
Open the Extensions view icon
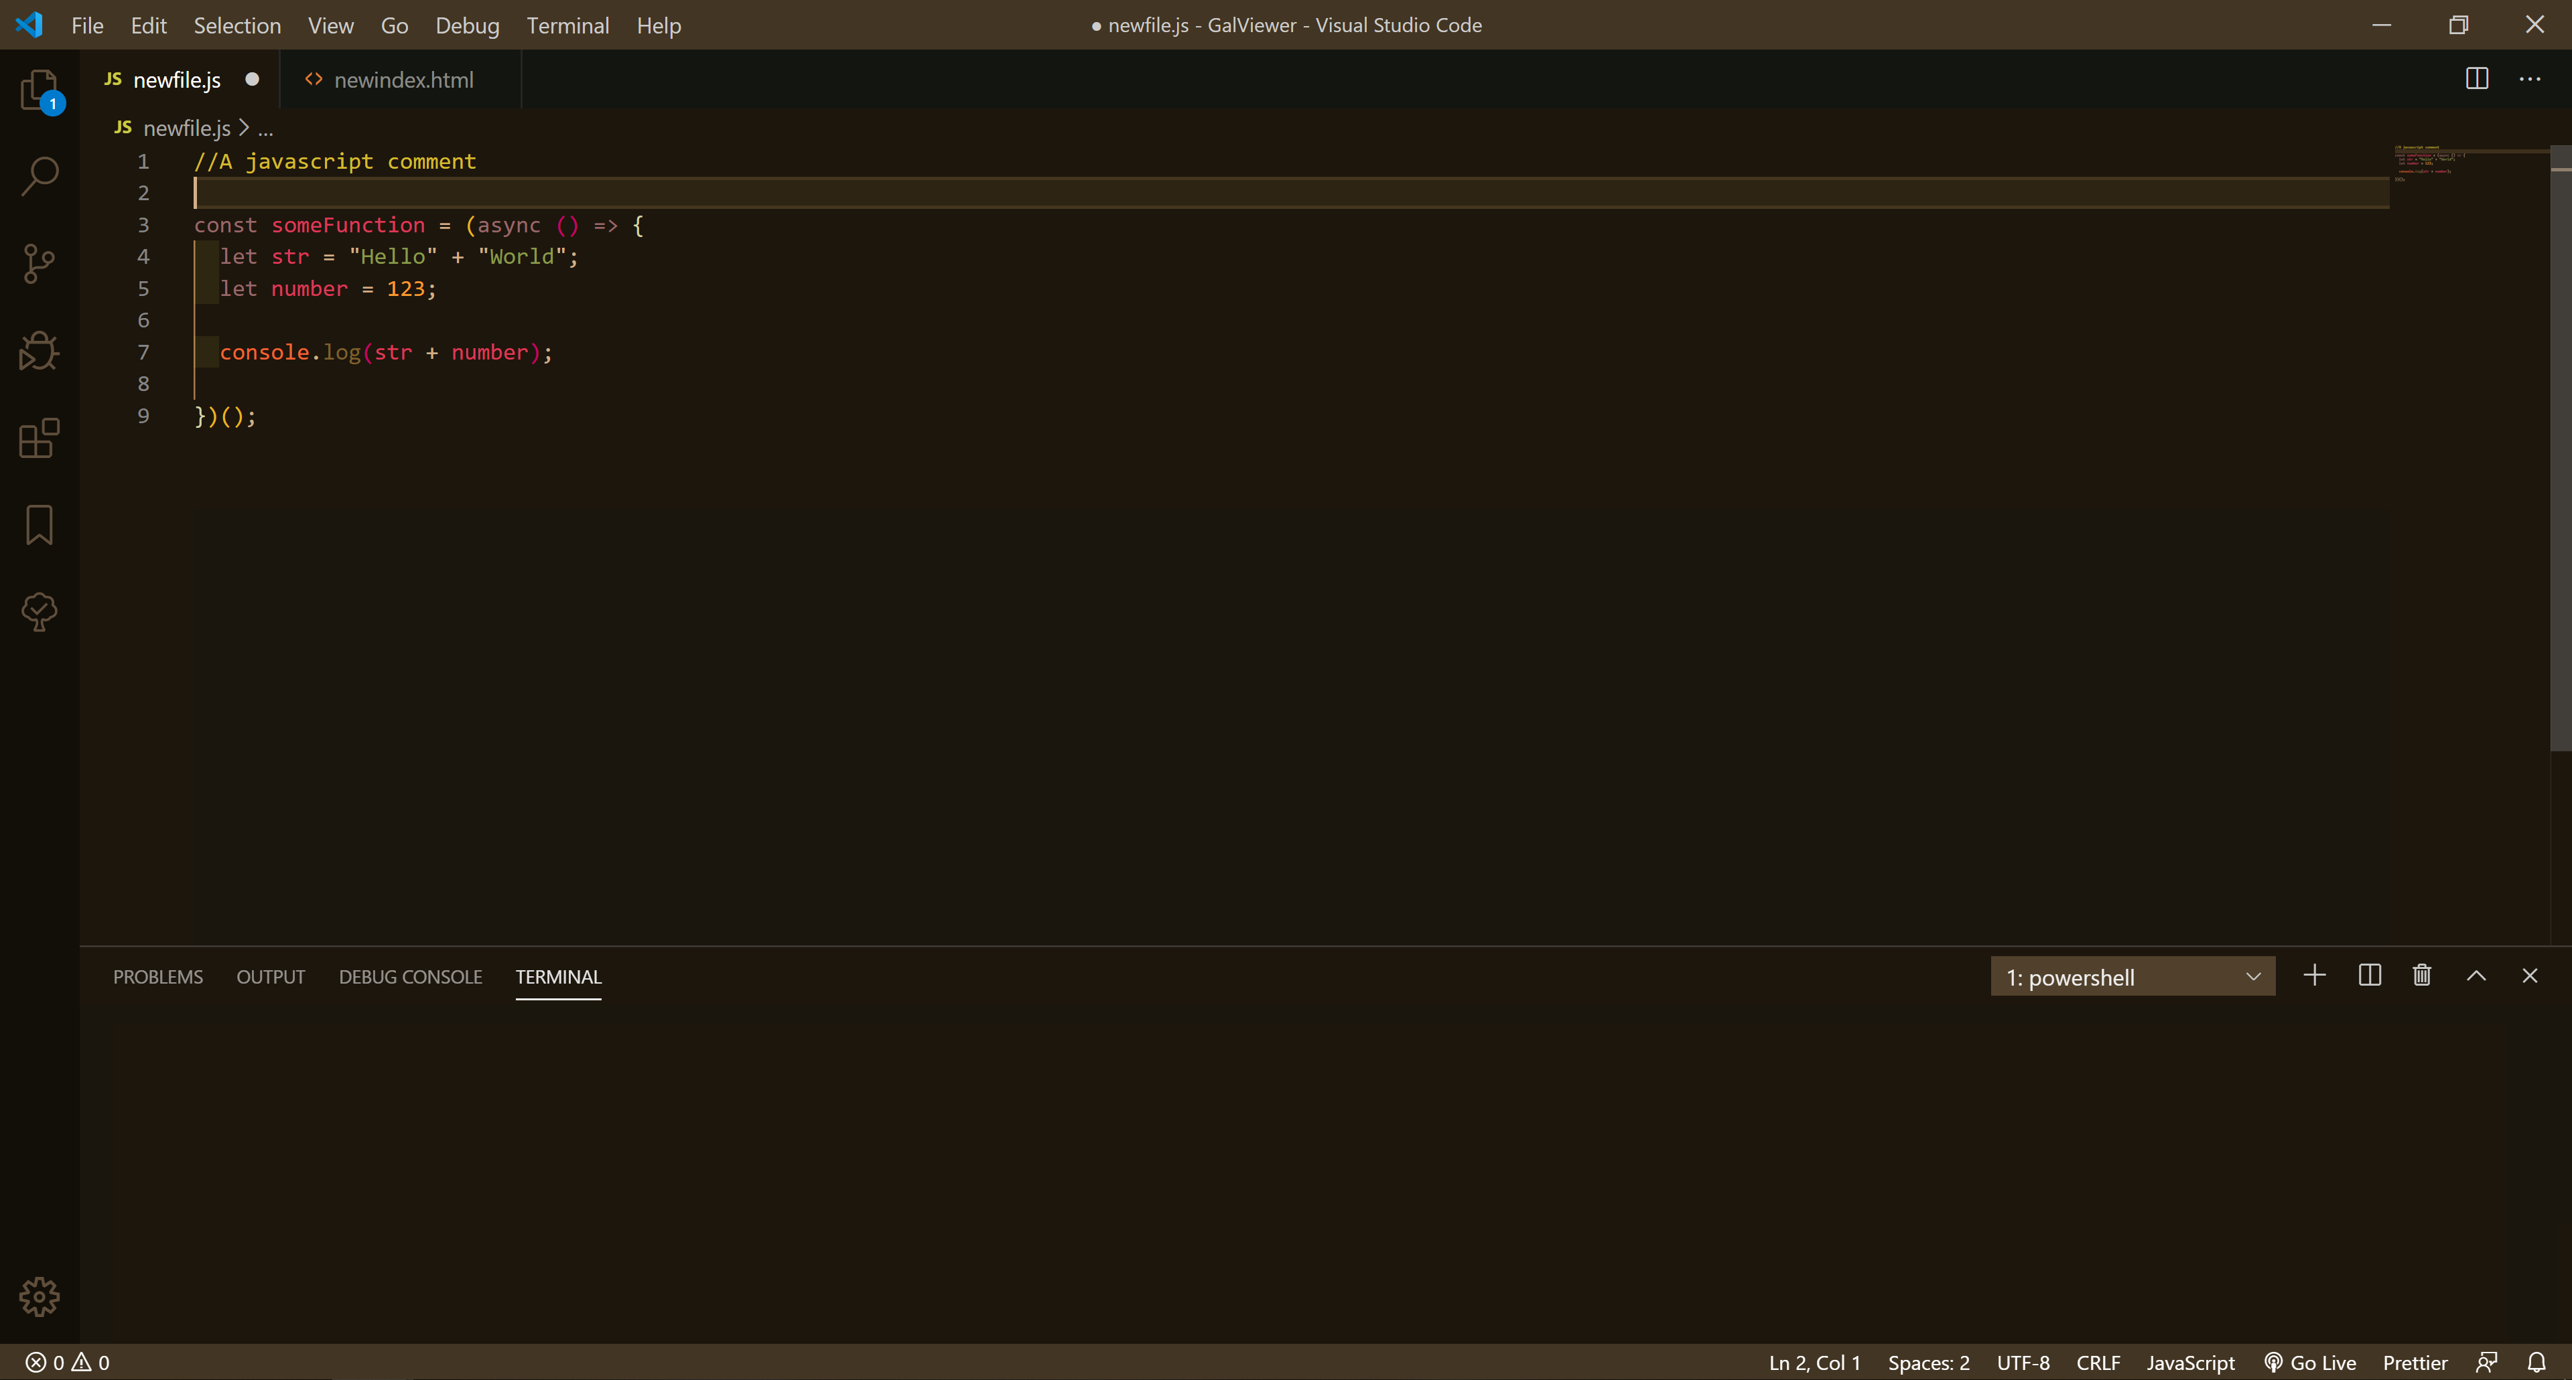coord(39,438)
